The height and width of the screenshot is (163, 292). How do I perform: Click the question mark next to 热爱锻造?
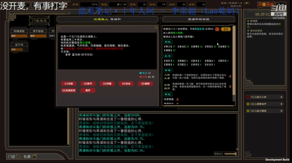177,100
